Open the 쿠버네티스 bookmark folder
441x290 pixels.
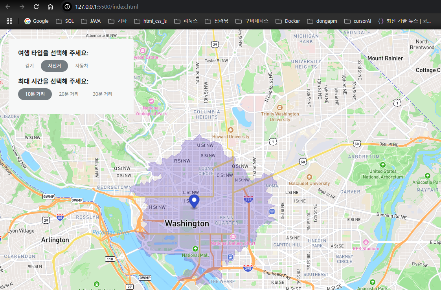click(252, 21)
